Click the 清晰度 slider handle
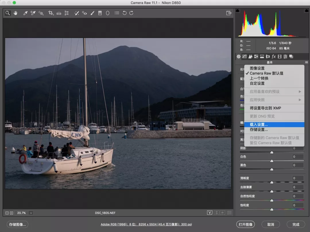 click(272, 182)
